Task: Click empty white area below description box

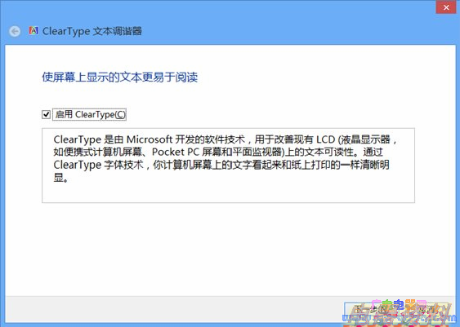Action: (228, 249)
